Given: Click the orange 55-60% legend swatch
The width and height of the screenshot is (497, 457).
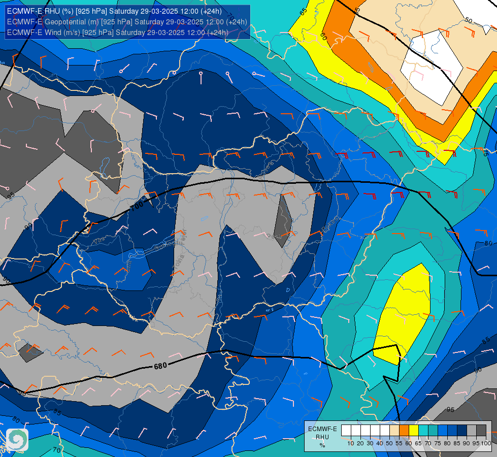Looking at the screenshot, I should point(404,431).
